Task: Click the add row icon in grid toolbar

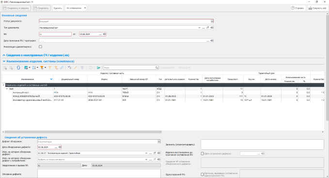Action: (x=5, y=67)
